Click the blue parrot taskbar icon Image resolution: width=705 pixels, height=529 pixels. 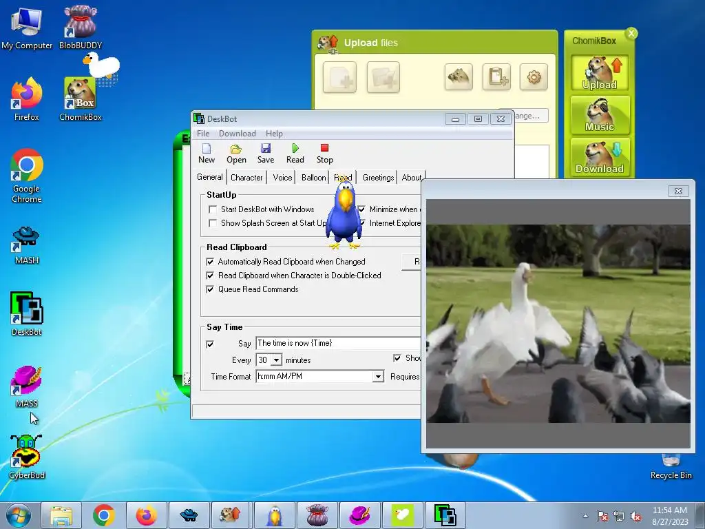(275, 515)
